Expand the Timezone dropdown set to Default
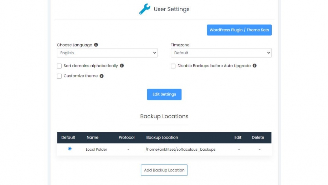The height and width of the screenshot is (185, 328). (x=221, y=53)
